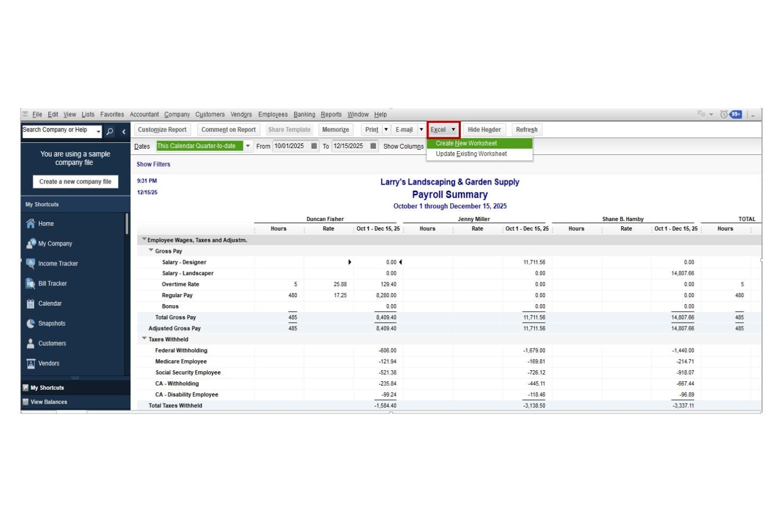This screenshot has height=522, width=783.
Task: Toggle Show Filters on the report
Action: pyautogui.click(x=153, y=164)
